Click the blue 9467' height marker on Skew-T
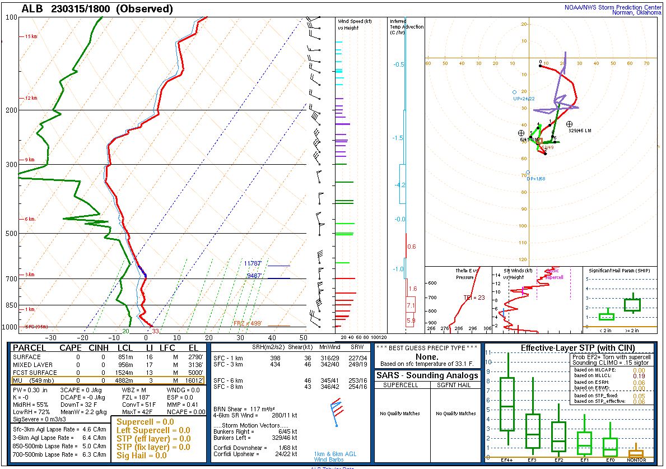The width and height of the screenshot is (666, 469). tap(255, 276)
